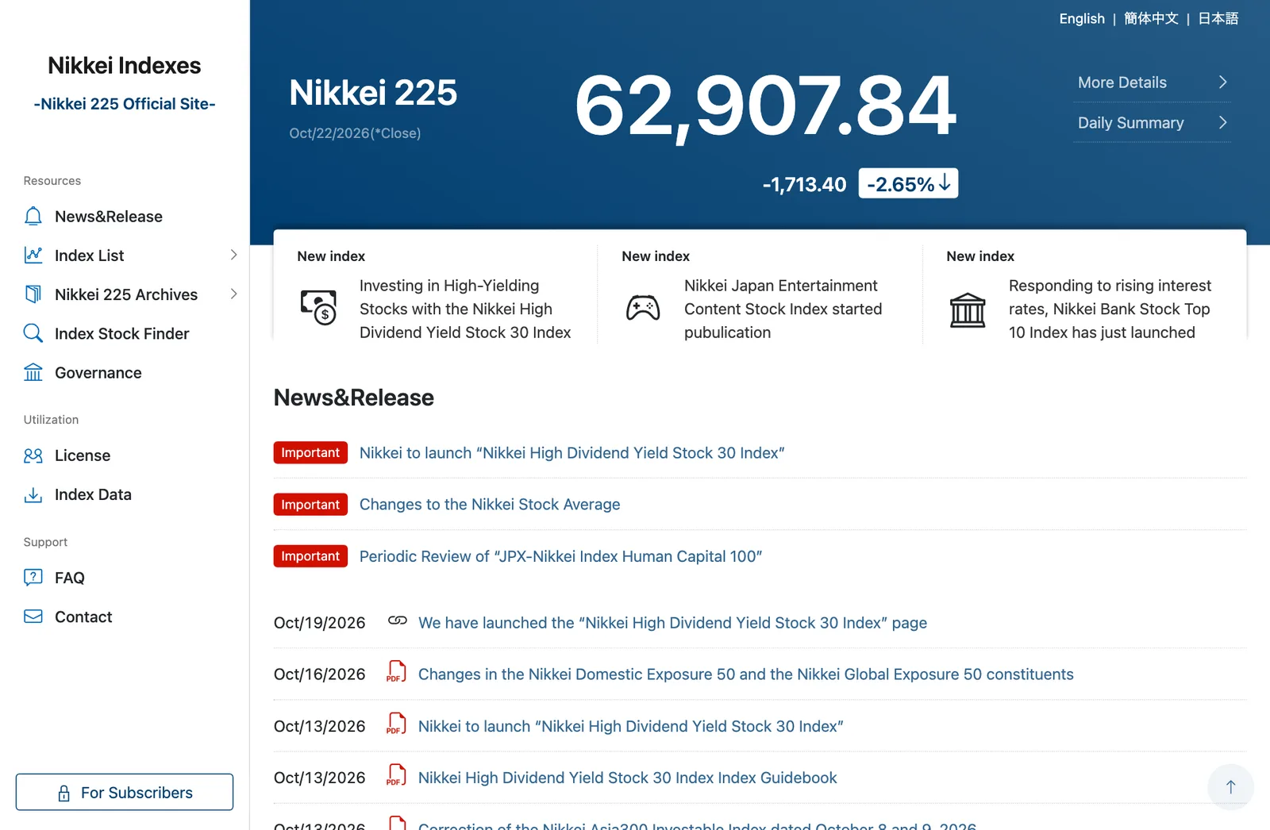The height and width of the screenshot is (830, 1270).
Task: Click the License people icon
Action: 33,455
